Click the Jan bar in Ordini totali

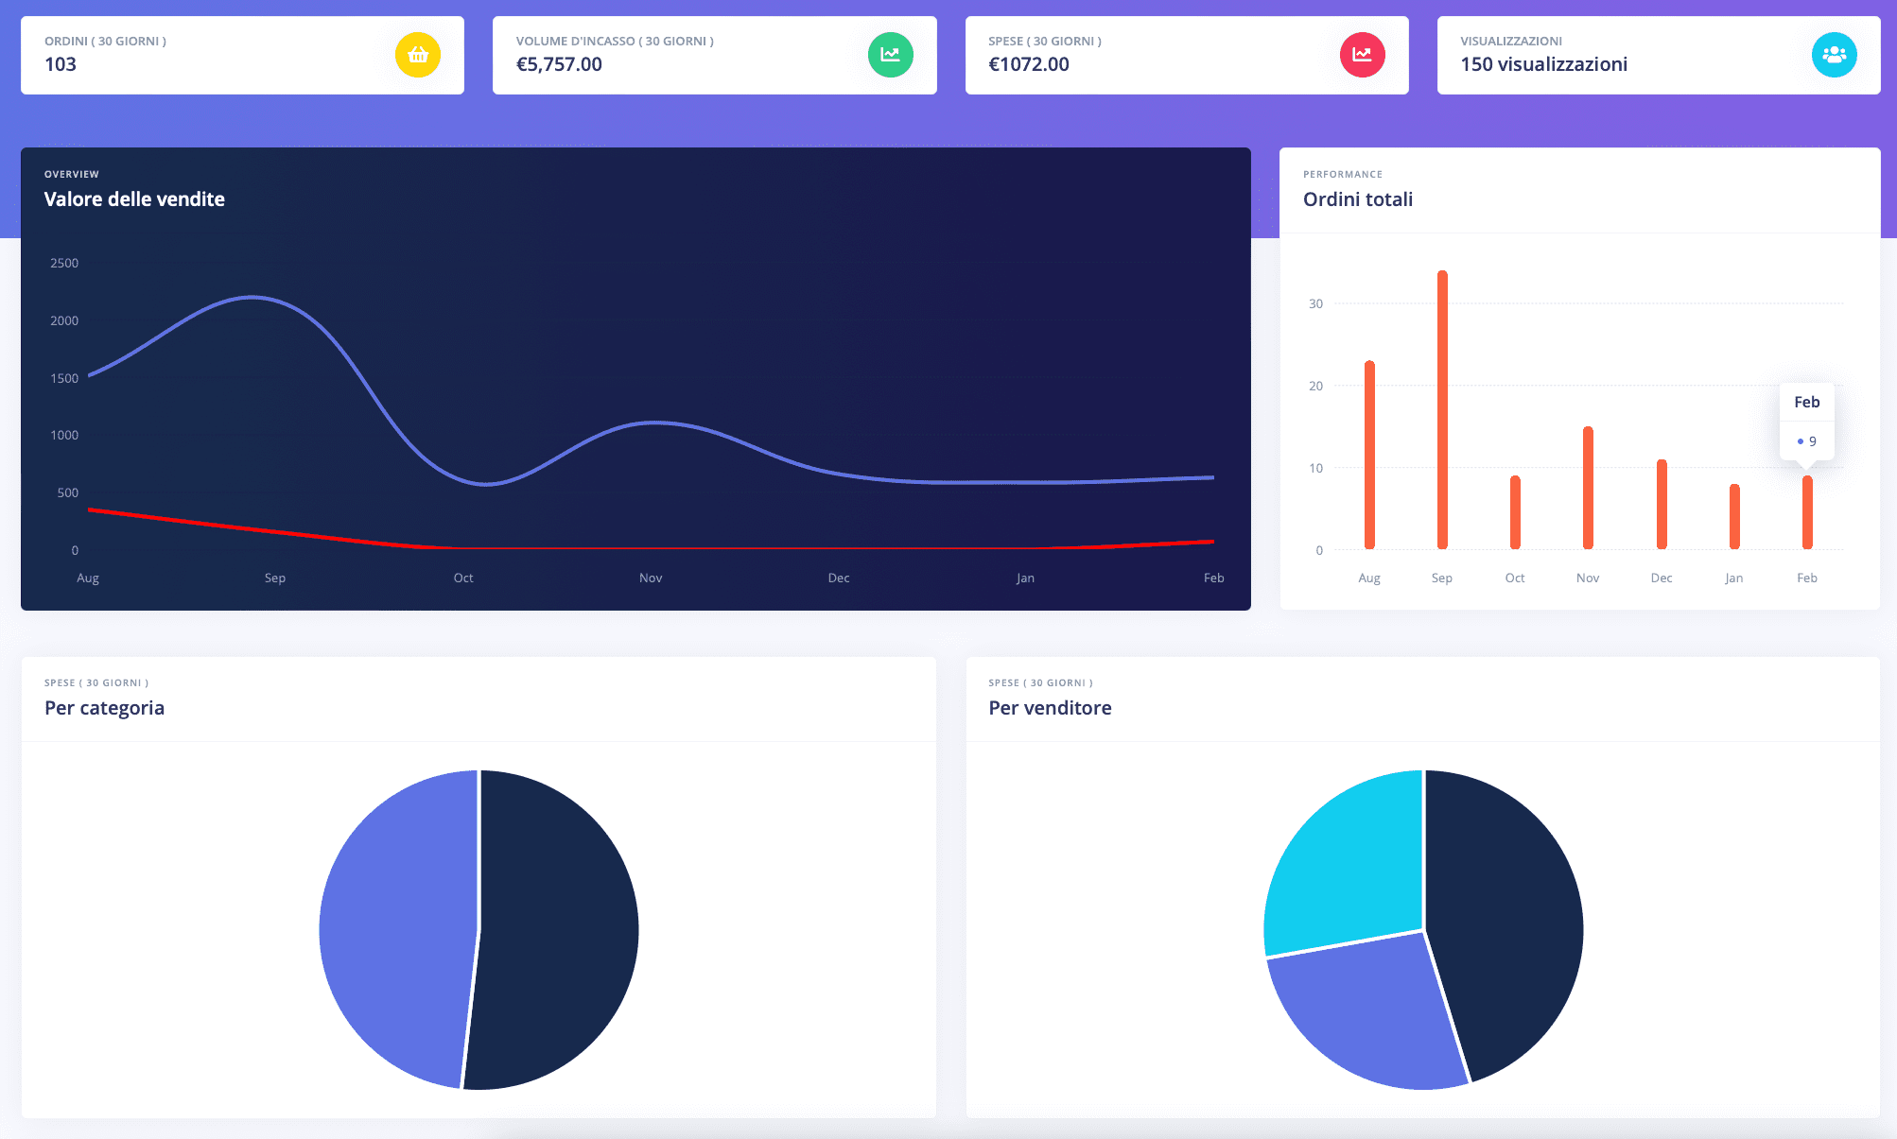[1734, 516]
